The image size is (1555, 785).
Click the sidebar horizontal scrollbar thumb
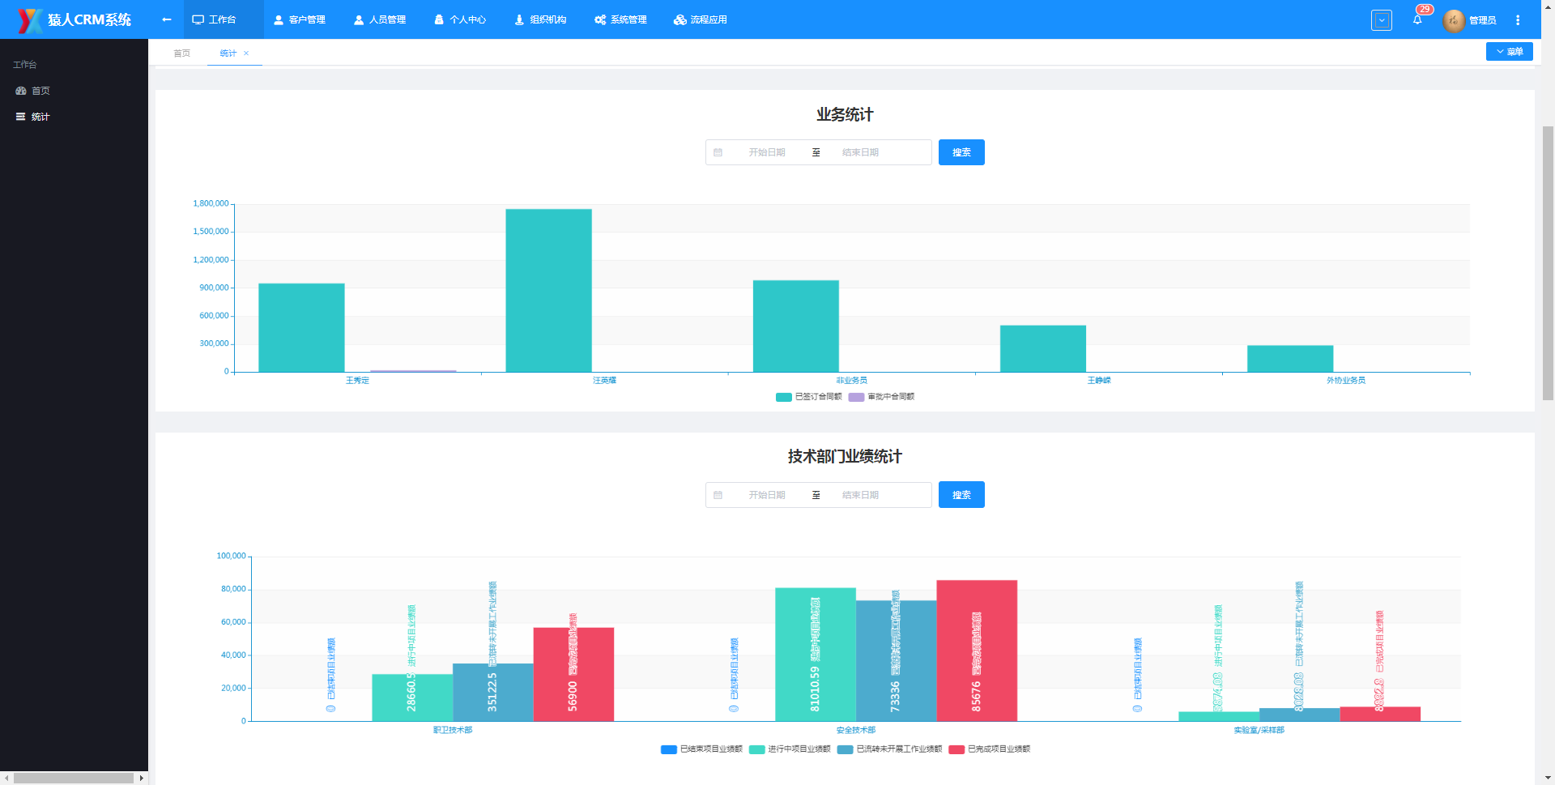click(74, 779)
